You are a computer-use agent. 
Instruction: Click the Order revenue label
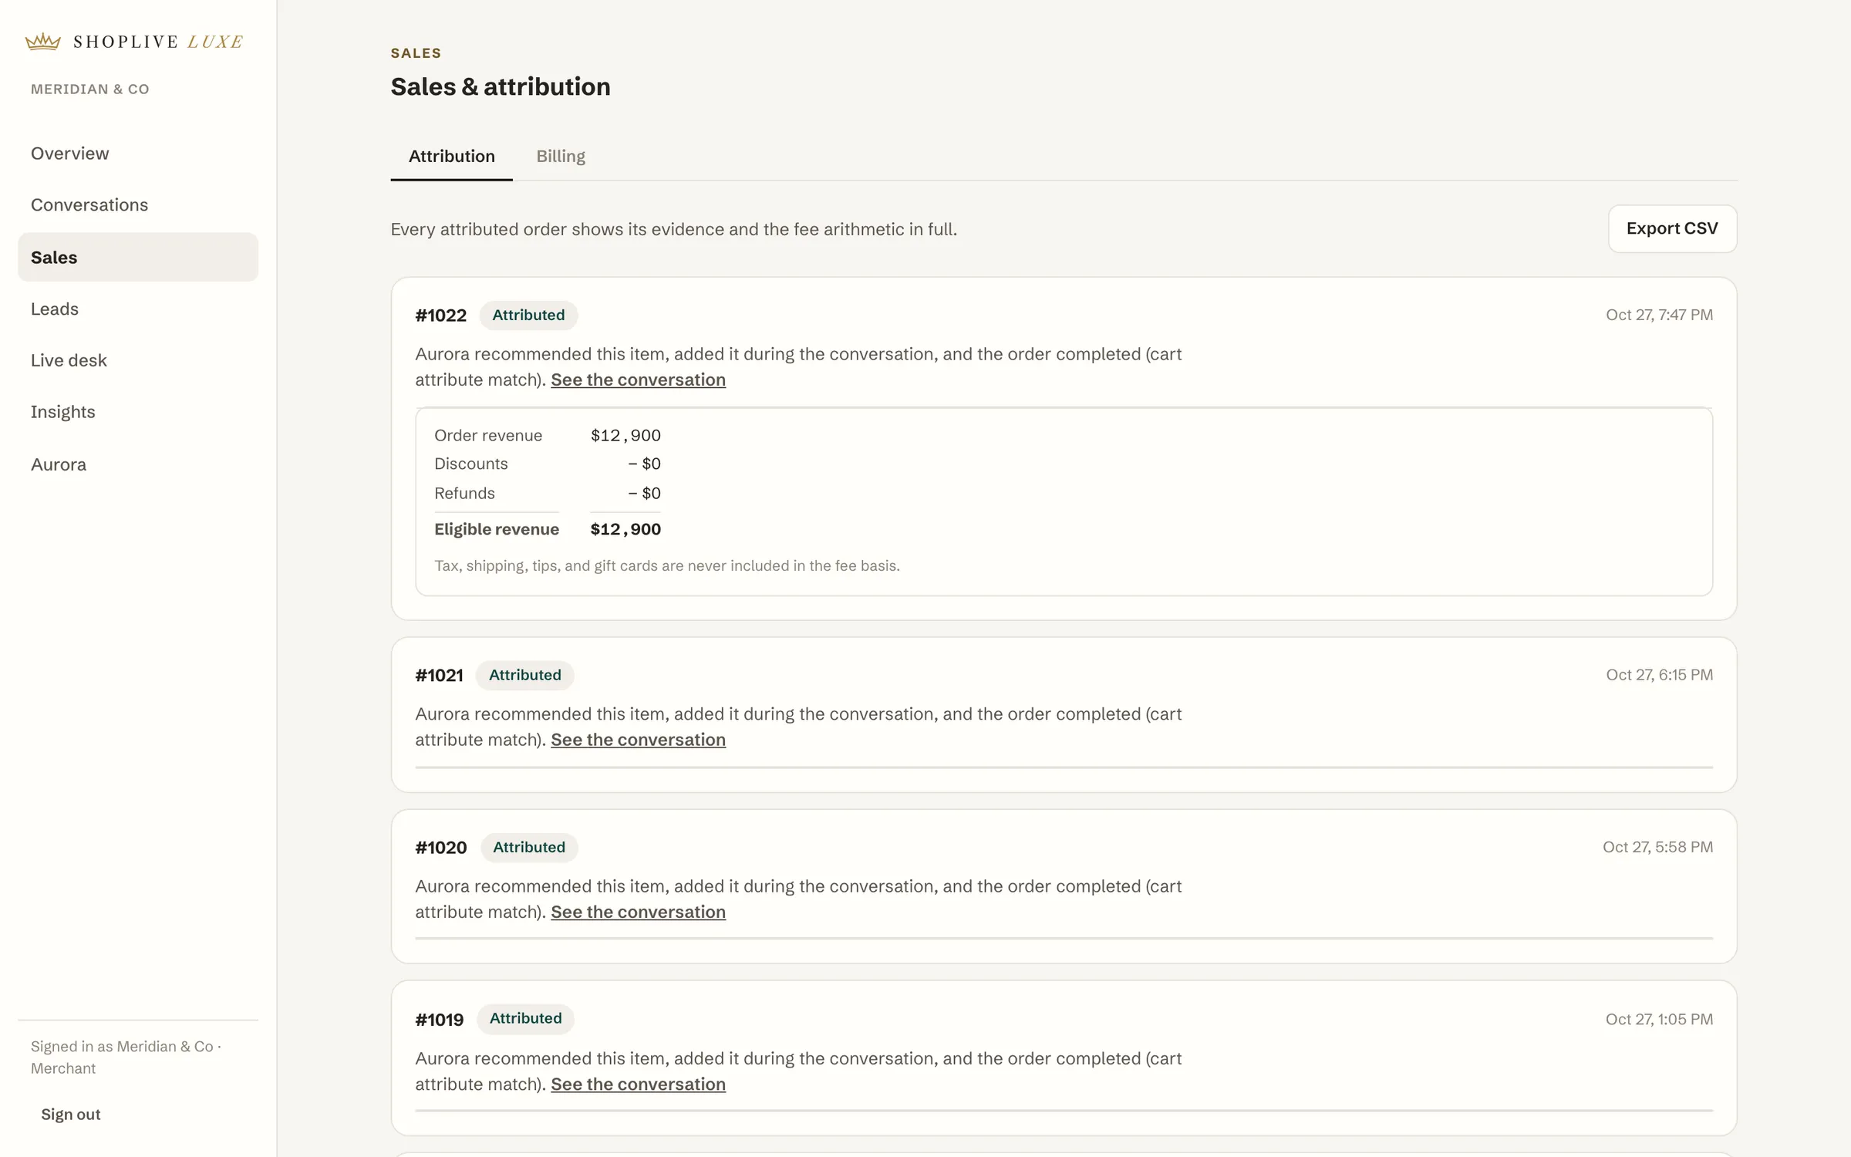pos(488,435)
